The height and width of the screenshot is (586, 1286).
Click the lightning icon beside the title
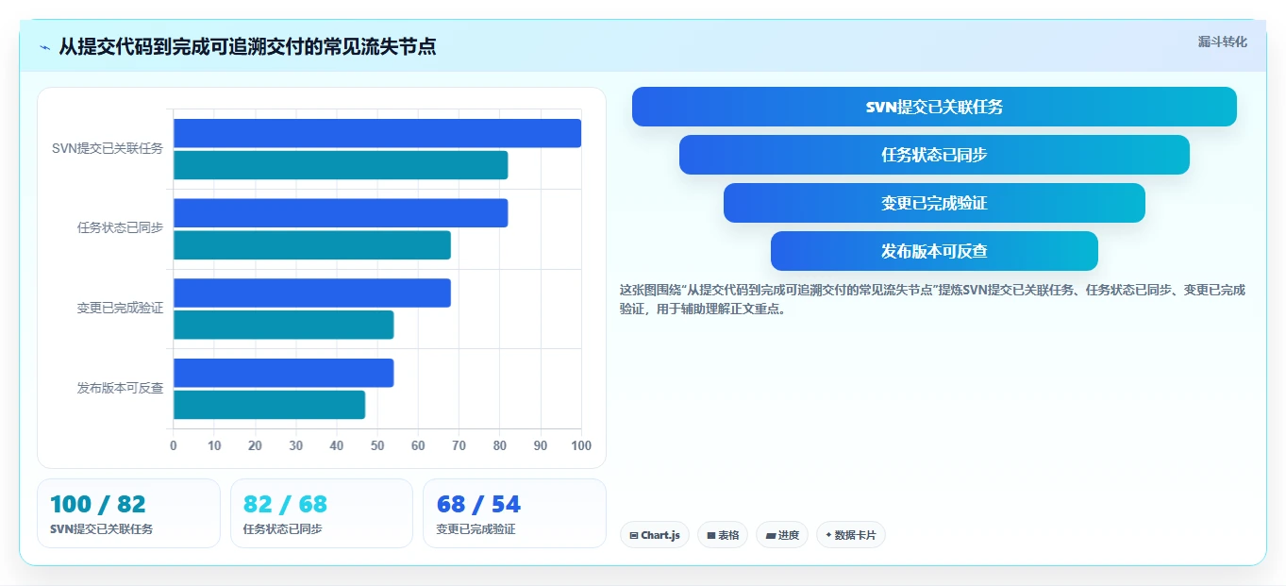pos(44,47)
